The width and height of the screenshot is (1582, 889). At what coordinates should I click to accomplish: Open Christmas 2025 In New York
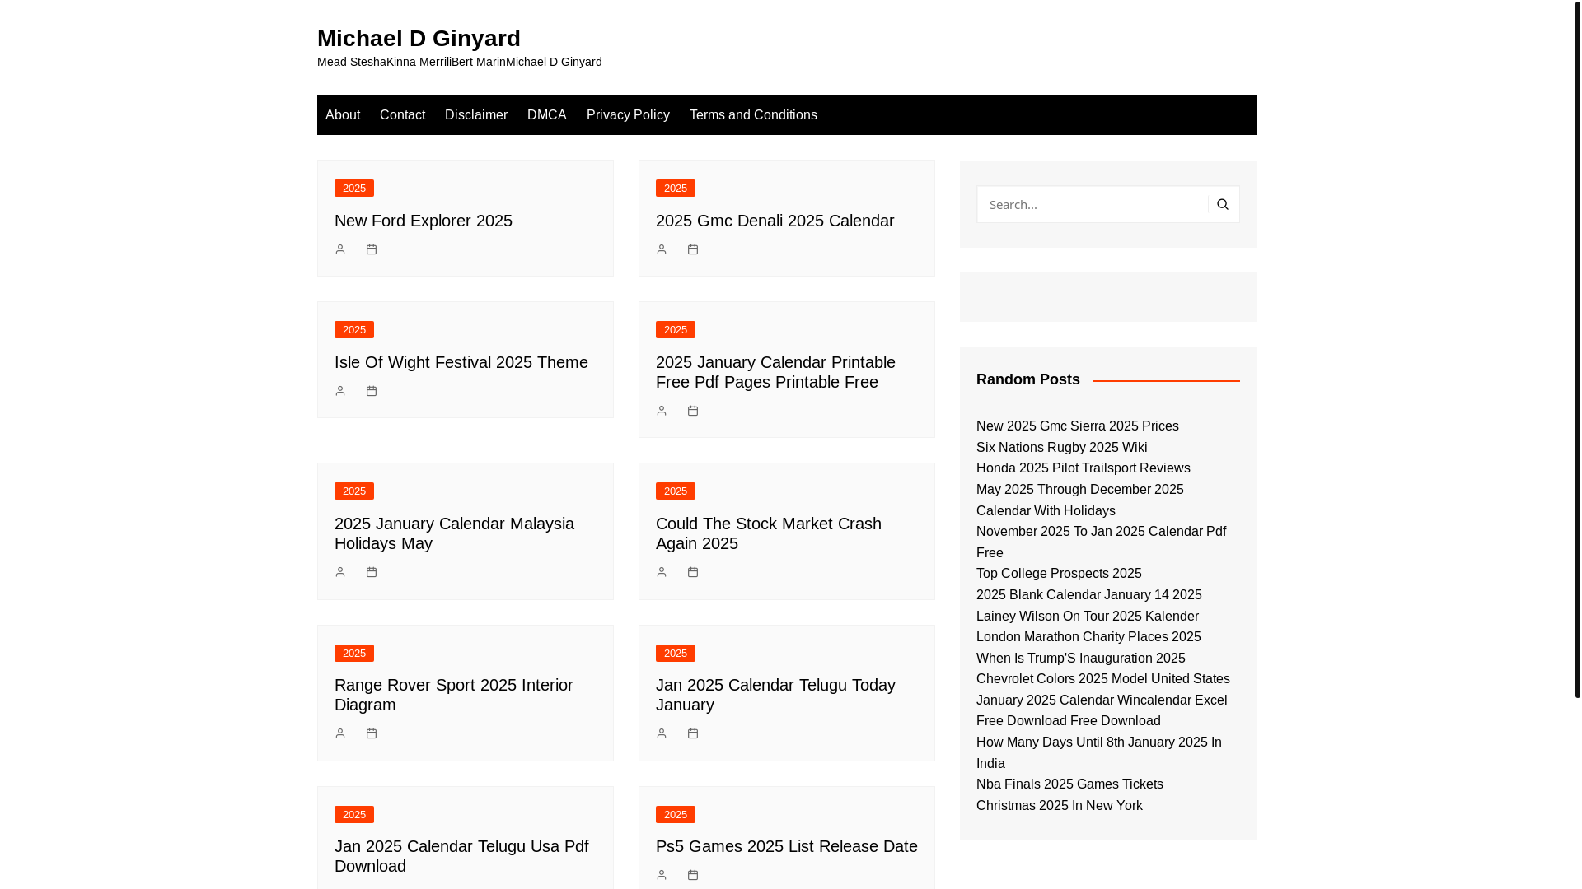(1060, 806)
